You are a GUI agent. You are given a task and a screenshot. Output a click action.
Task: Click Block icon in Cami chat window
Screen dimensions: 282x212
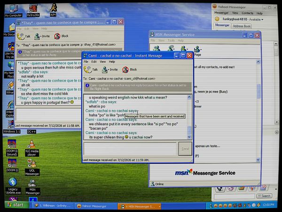[x=125, y=69]
